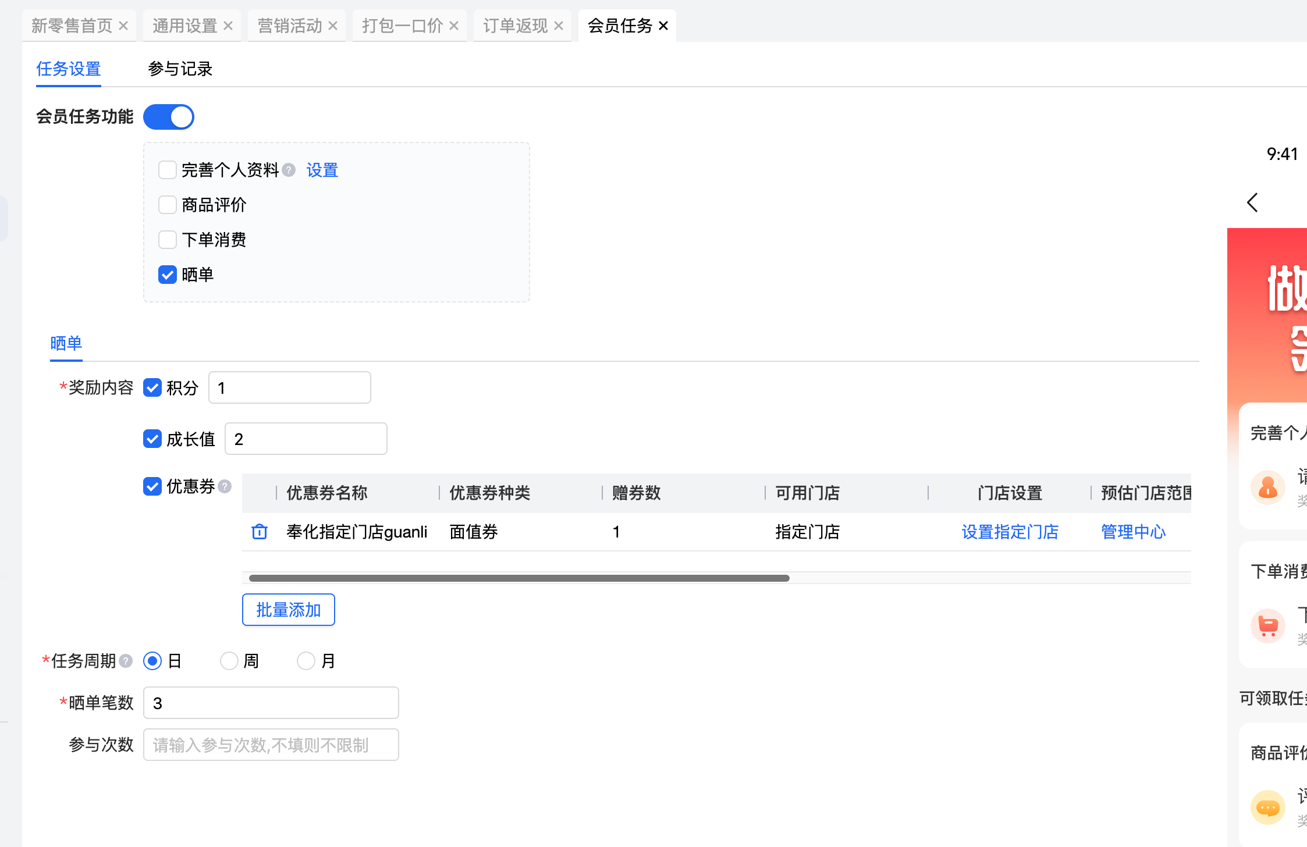This screenshot has height=847, width=1307.
Task: Click the help icon beside 优惠券
Action: (x=225, y=486)
